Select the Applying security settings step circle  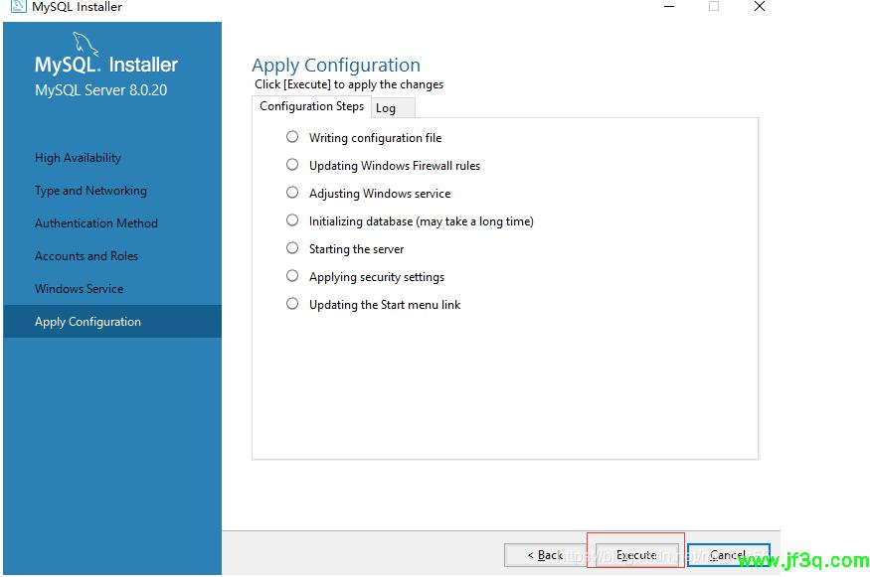point(292,275)
